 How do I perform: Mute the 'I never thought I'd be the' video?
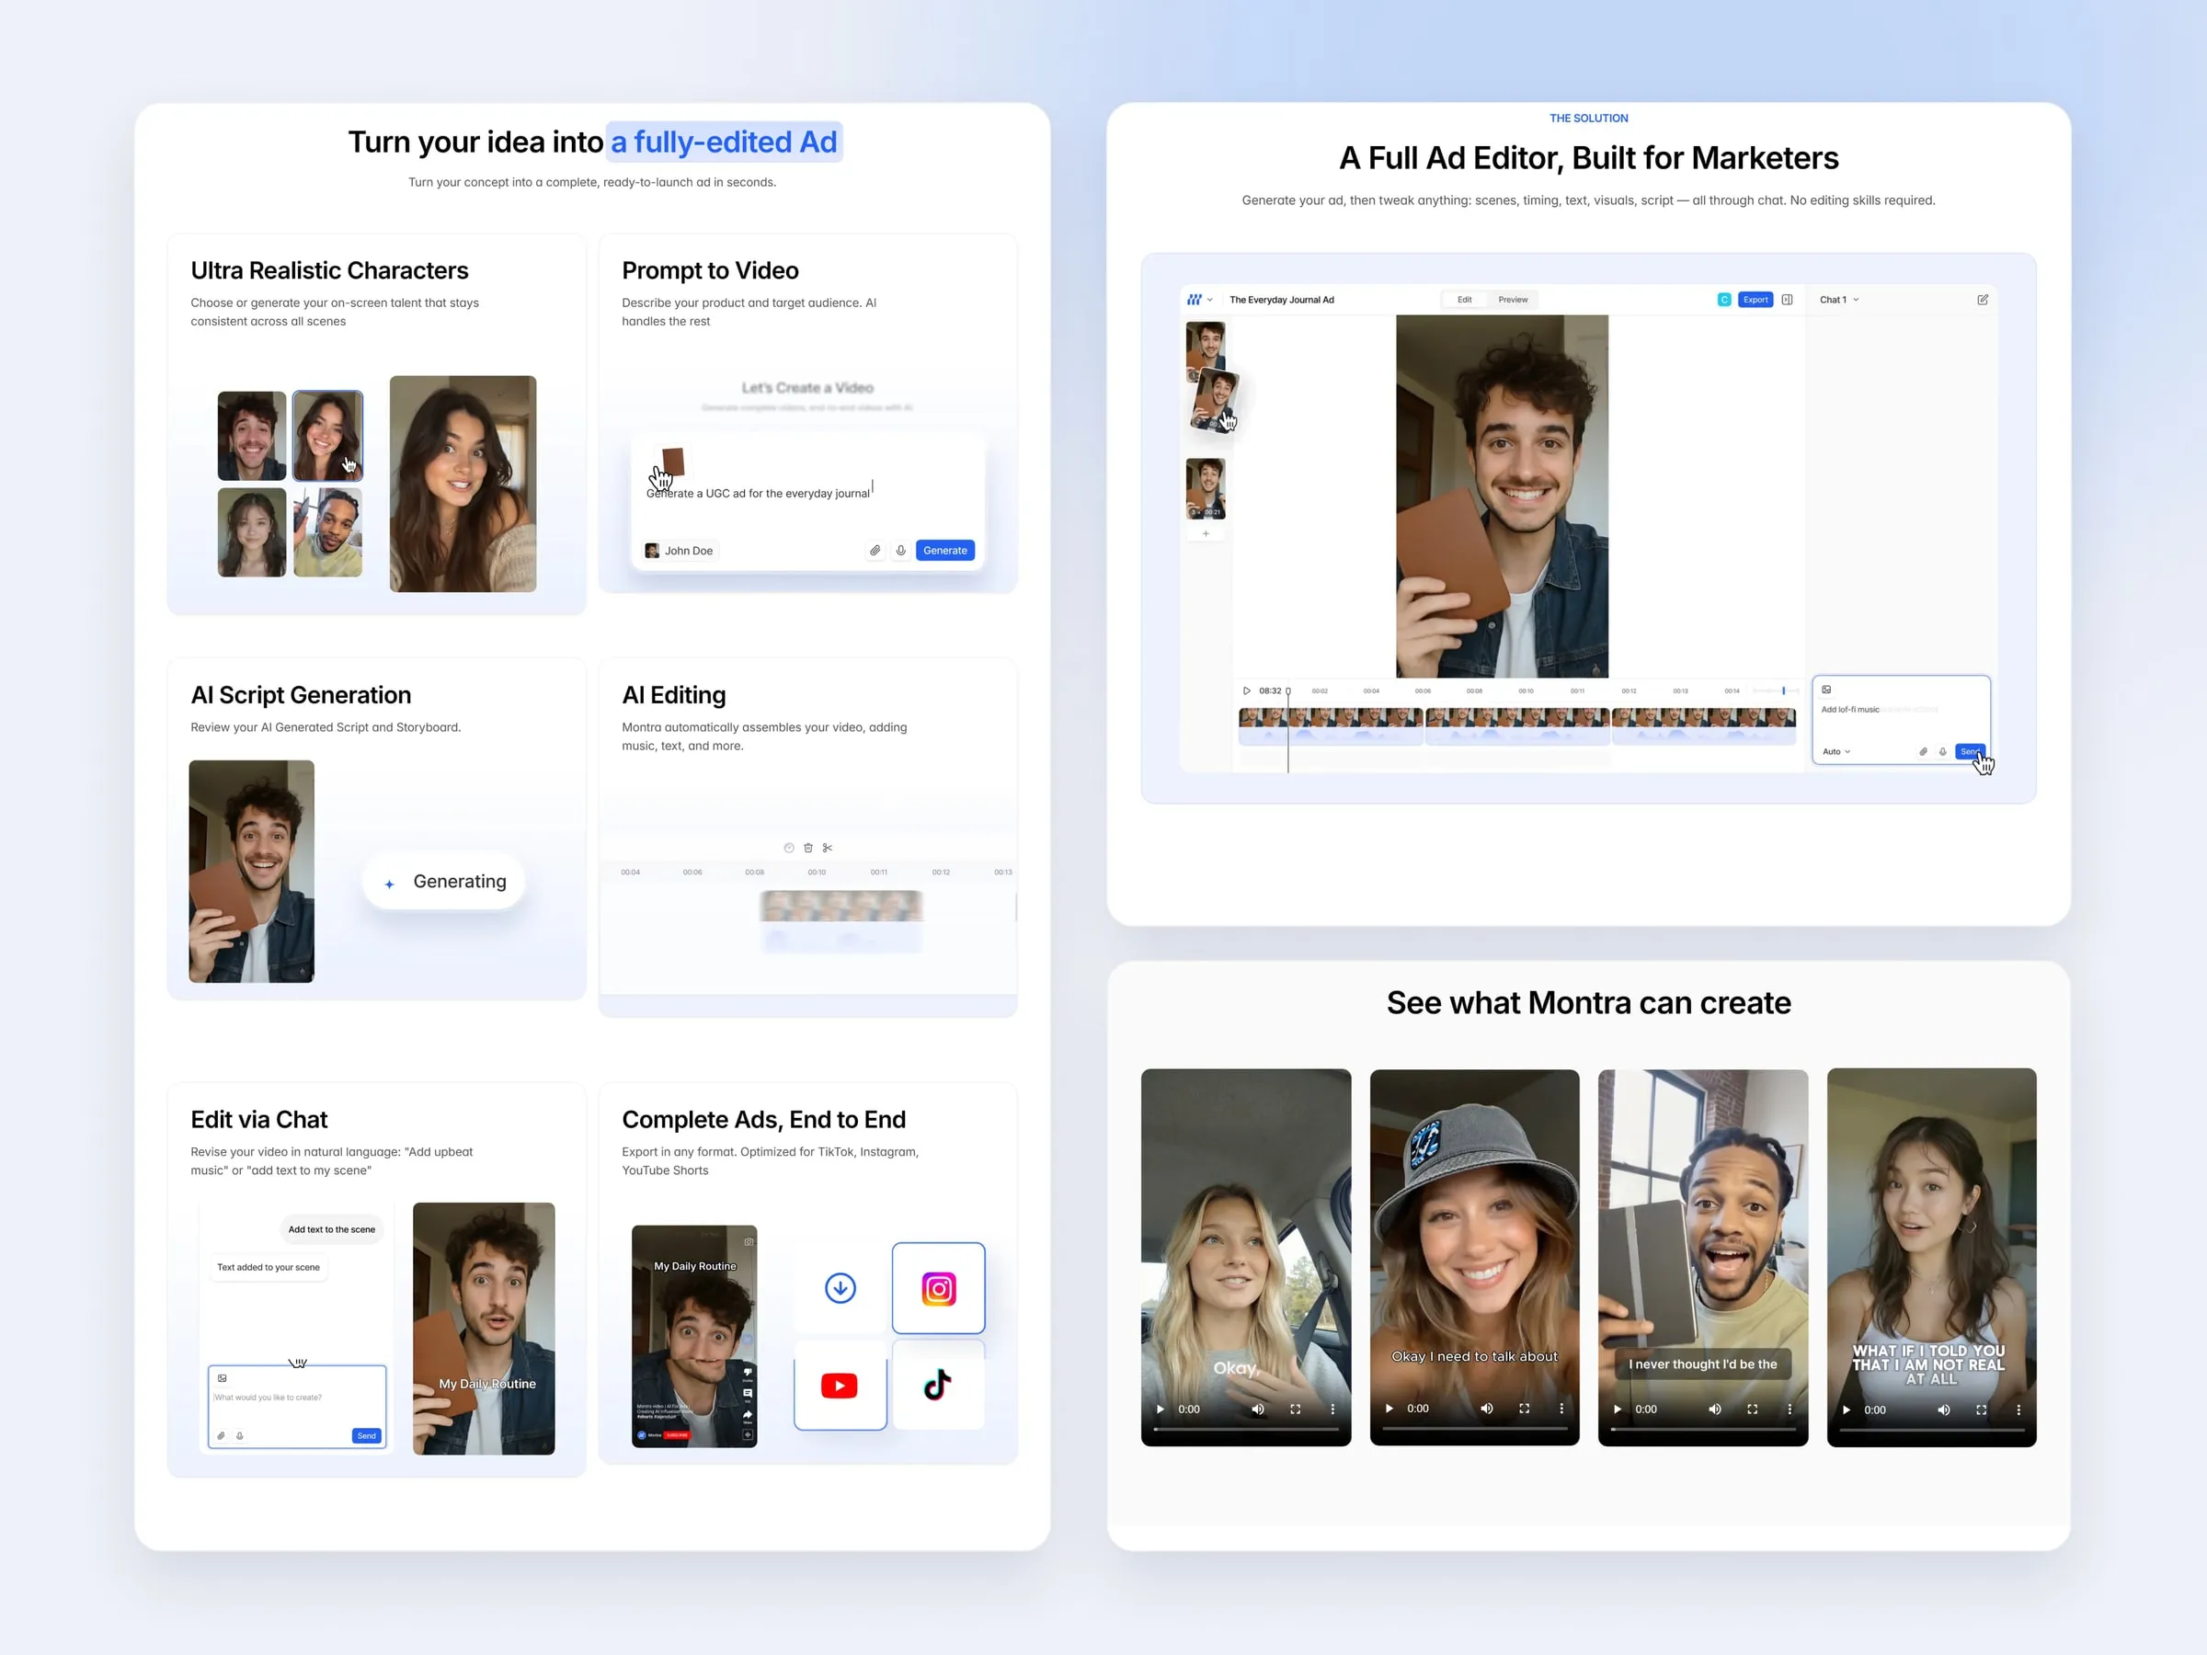[1715, 1410]
